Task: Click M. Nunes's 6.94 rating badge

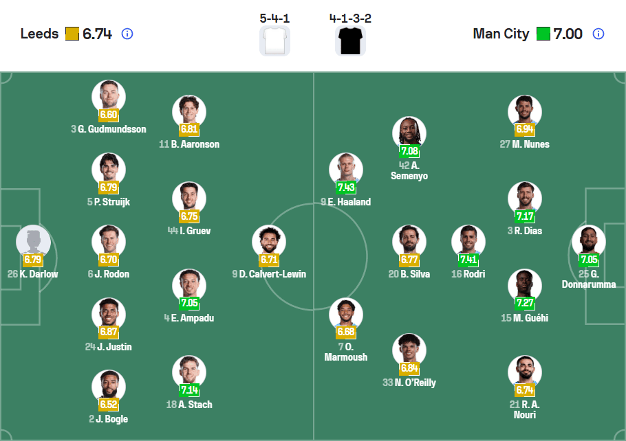Action: click(525, 129)
